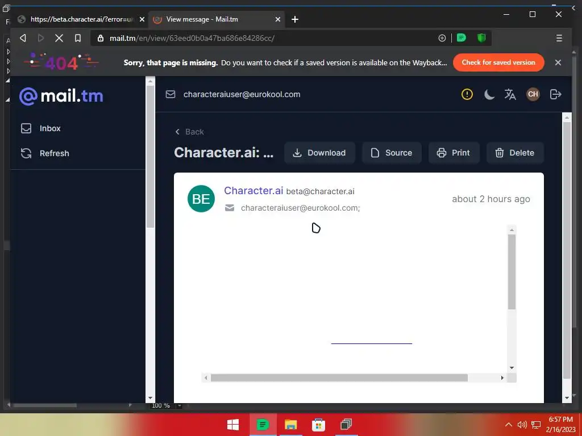
Task: Open green chat app in taskbar
Action: 263,425
